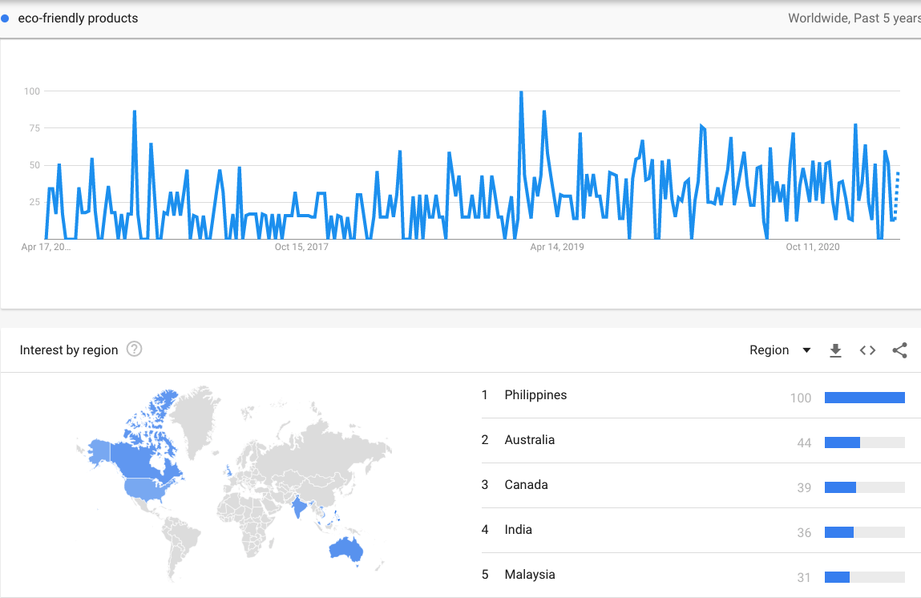Select the blue dot beside eco-friendly products
This screenshot has width=921, height=598.
tap(5, 18)
